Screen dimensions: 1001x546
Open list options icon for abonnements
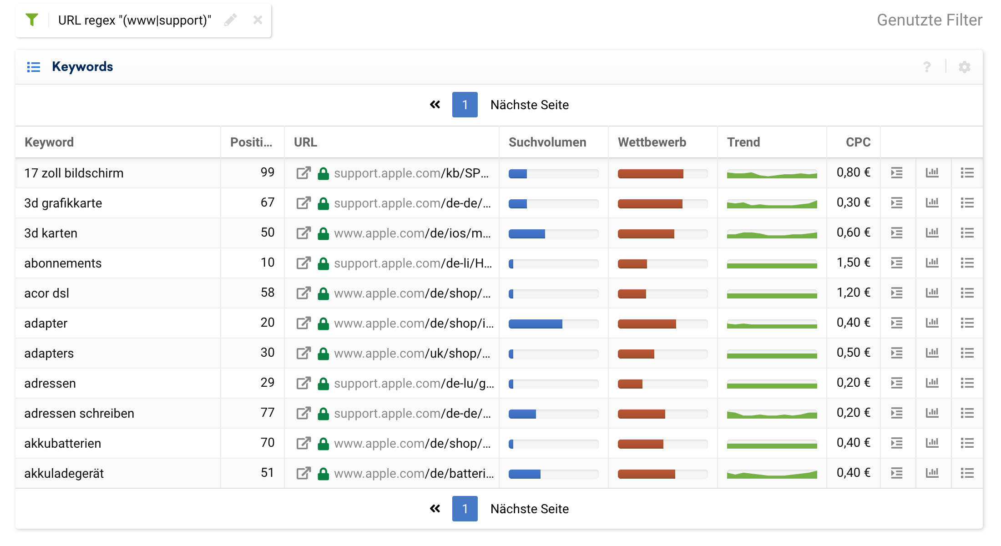967,263
